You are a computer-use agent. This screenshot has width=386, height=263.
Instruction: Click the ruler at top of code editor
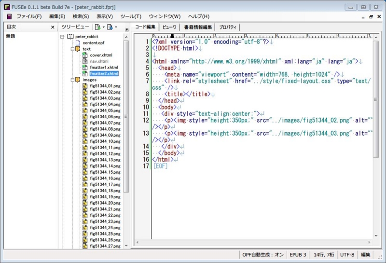click(262, 36)
